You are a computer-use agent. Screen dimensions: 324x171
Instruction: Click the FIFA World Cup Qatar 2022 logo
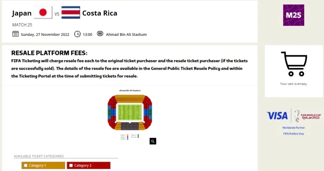pyautogui.click(x=308, y=116)
